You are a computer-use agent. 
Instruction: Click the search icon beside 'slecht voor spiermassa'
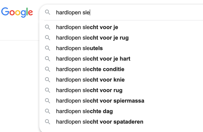coord(48,101)
